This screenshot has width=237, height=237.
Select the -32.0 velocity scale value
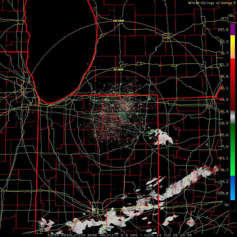[x=223, y=135]
